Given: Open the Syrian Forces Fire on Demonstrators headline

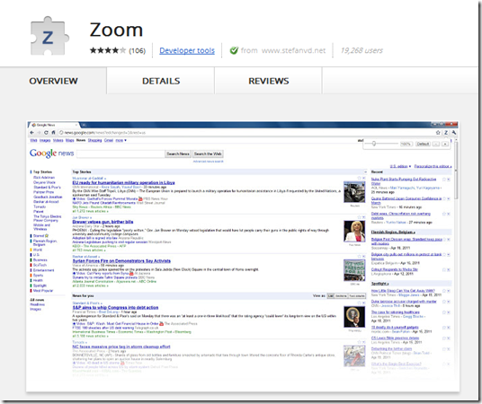Looking at the screenshot, I should [x=121, y=261].
